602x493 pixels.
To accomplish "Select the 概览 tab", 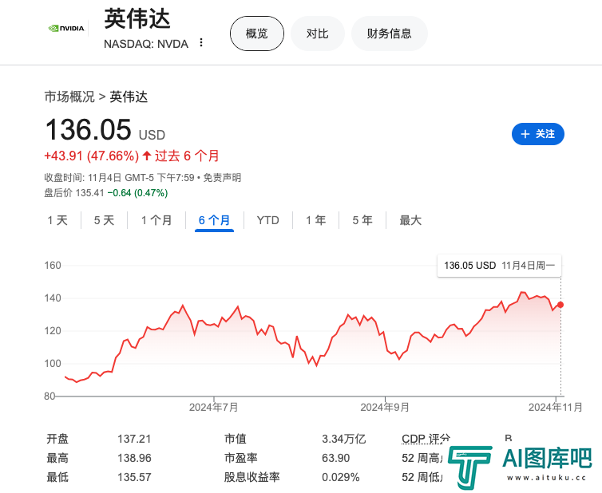I will click(x=257, y=34).
